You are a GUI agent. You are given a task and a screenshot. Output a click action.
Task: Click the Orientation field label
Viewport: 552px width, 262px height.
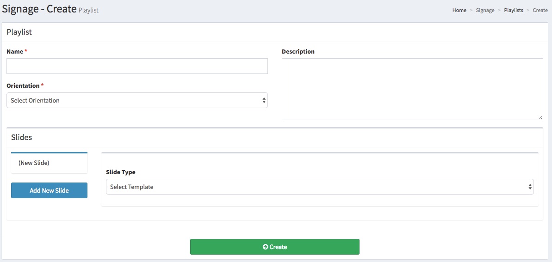(x=23, y=86)
